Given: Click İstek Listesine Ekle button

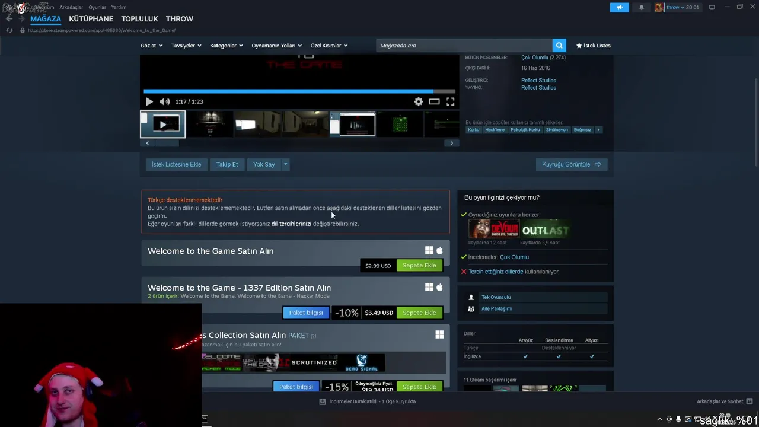Looking at the screenshot, I should tap(176, 164).
